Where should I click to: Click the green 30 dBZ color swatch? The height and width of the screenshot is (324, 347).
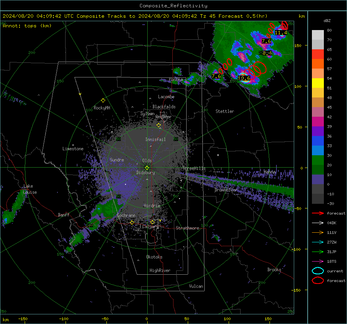coord(318,160)
